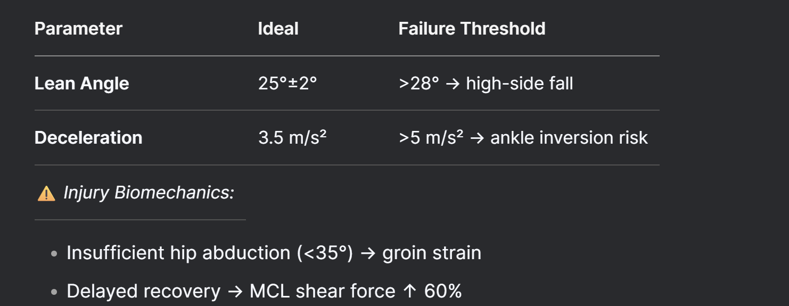Click the MCL shear force text

(323, 291)
